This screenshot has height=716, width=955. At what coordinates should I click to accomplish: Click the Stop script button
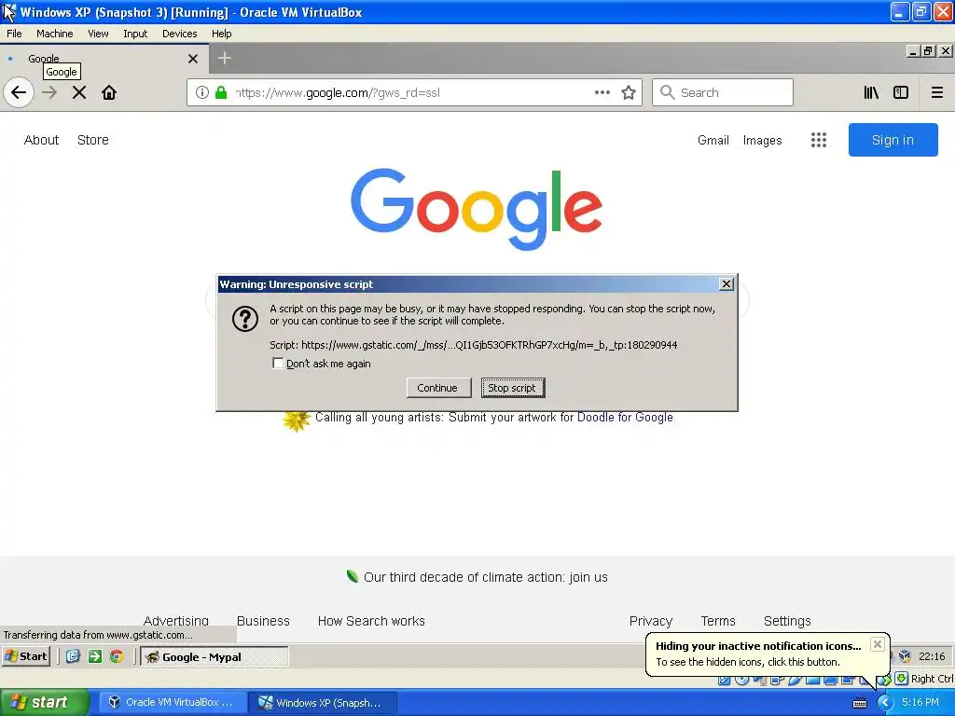point(513,388)
